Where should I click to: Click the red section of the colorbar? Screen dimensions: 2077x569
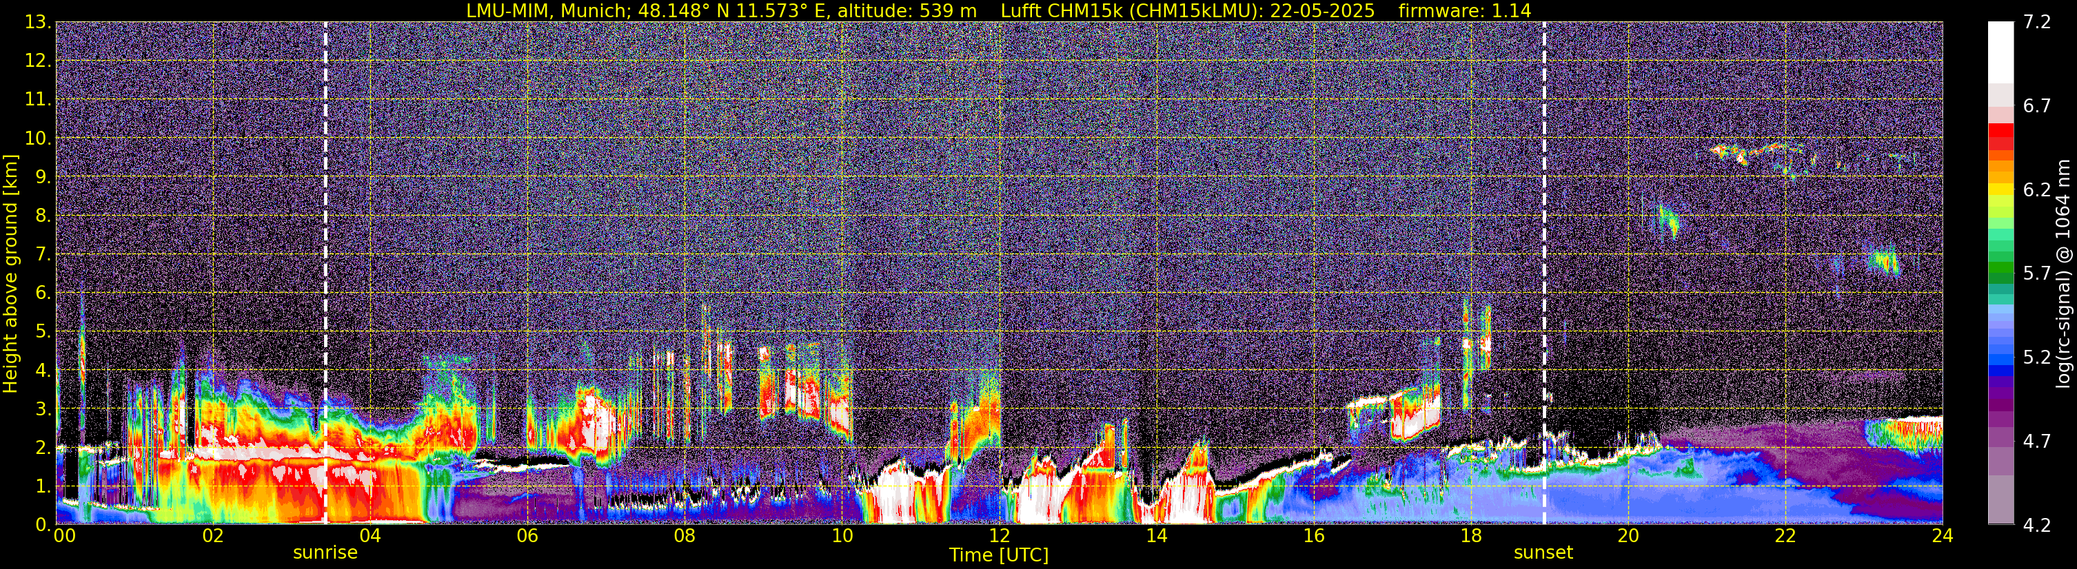click(x=2000, y=136)
